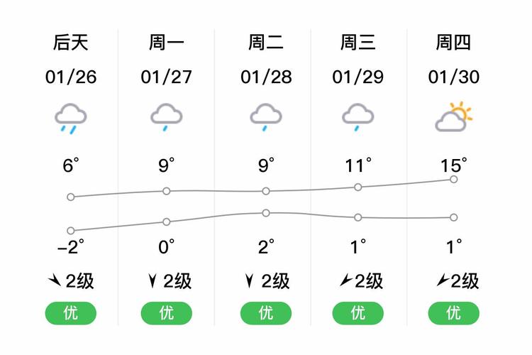Click the 周四 day heading

pyautogui.click(x=453, y=43)
